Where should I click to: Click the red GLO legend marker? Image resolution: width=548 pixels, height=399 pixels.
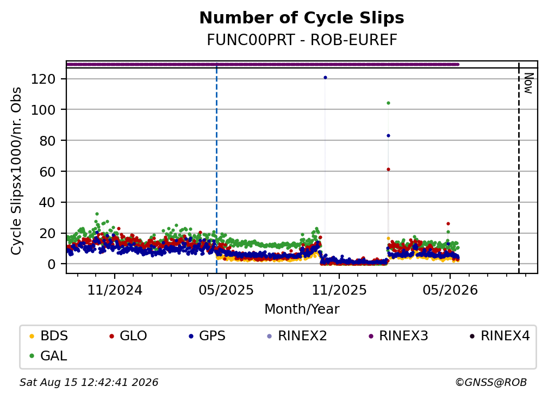click(111, 336)
